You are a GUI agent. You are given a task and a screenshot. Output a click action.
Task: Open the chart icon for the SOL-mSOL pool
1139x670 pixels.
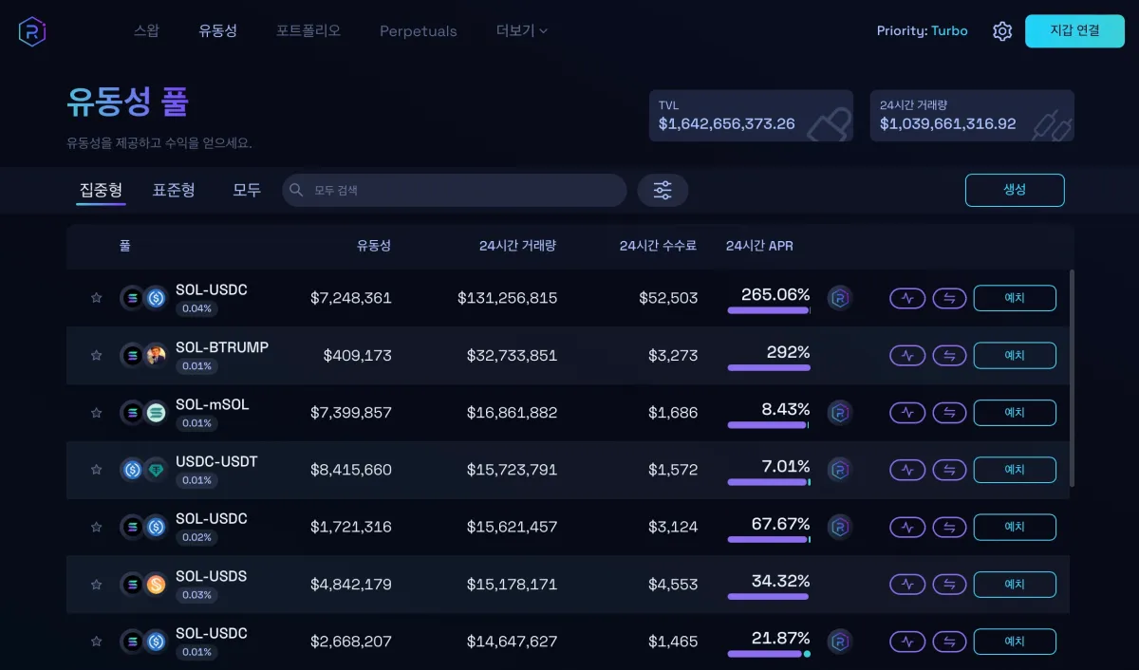click(906, 412)
